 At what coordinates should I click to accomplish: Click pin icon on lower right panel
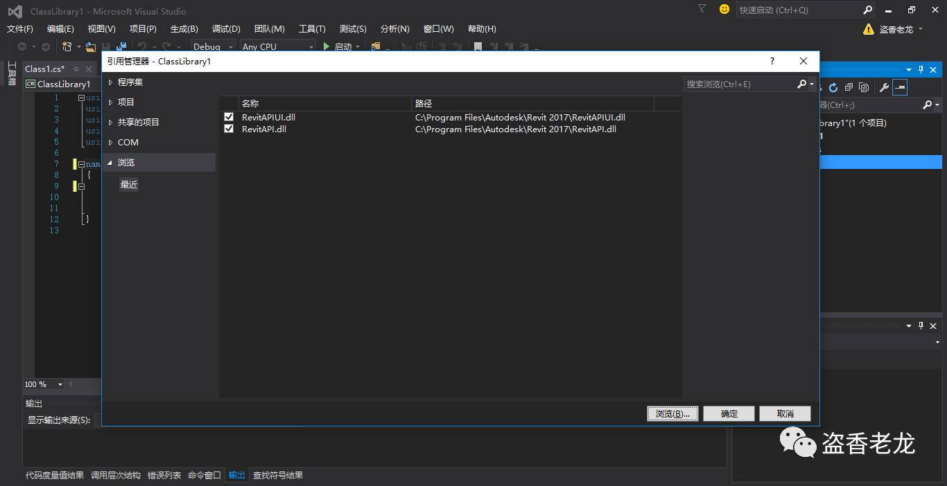pos(921,325)
